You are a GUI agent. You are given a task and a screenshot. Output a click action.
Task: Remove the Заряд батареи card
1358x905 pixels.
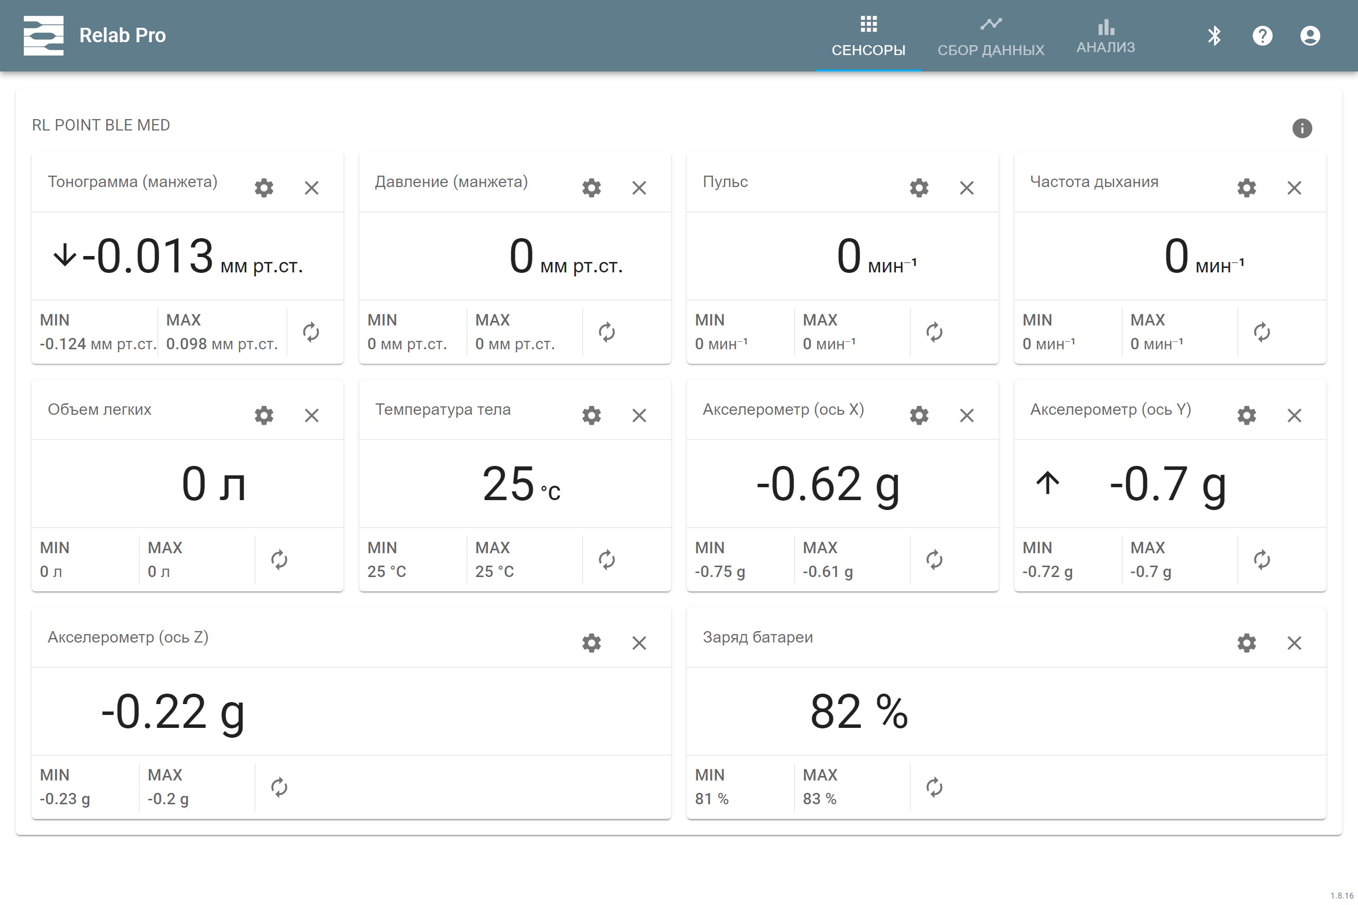coord(1294,643)
